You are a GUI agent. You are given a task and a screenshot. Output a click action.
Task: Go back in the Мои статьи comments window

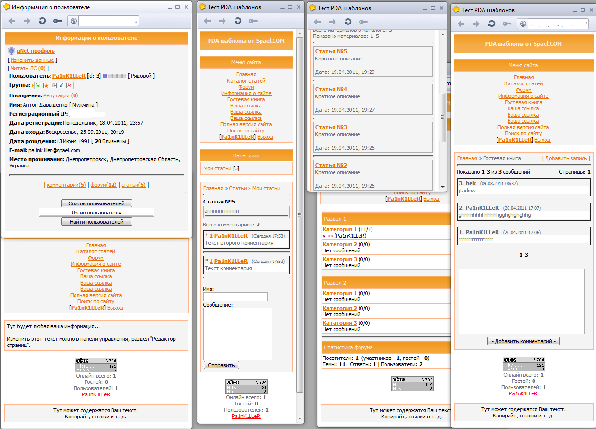coord(207,21)
